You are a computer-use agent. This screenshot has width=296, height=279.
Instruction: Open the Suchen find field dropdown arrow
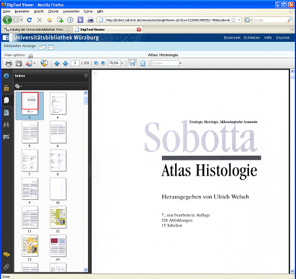[180, 64]
